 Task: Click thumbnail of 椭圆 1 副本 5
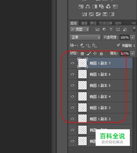82,85
